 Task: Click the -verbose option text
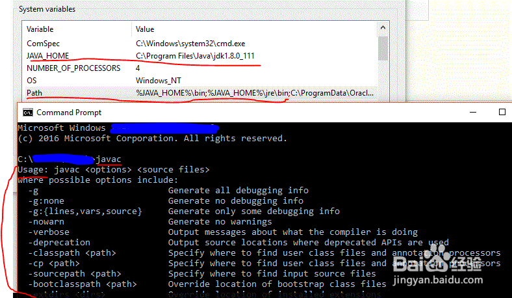coord(49,232)
